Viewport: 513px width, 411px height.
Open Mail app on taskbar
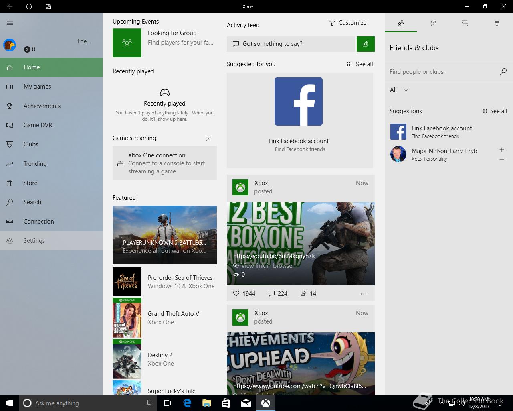[246, 403]
